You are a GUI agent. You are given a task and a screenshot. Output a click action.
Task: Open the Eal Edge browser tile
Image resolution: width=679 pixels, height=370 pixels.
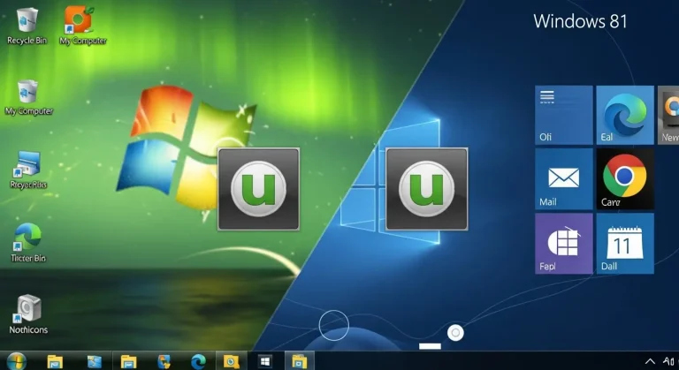625,115
